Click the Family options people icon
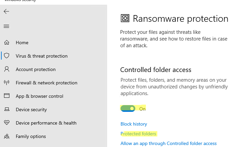Screen dimensions: 231x147 tap(7, 136)
